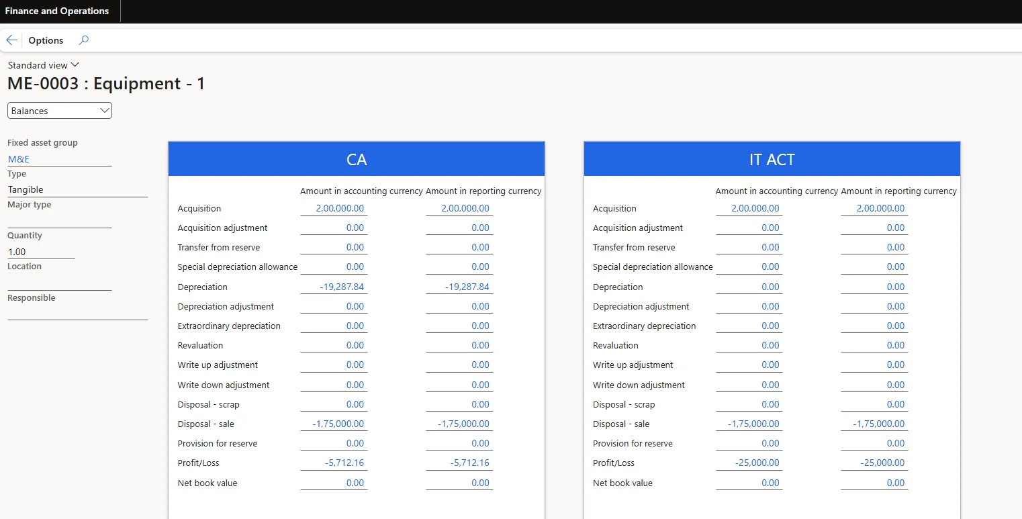Click the back arrow icon
The height and width of the screenshot is (519, 1022).
11,40
